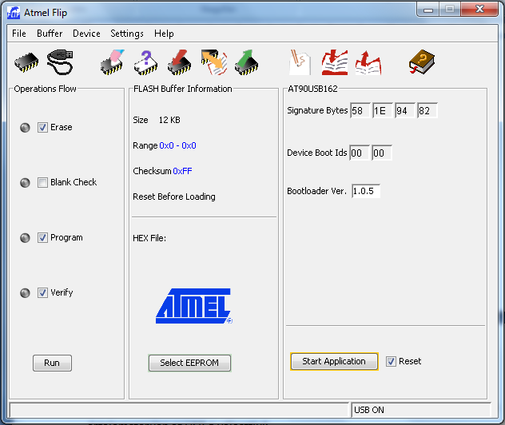Viewport: 505px width, 425px height.
Task: Click the Edit Buffer page icon
Action: pos(300,62)
